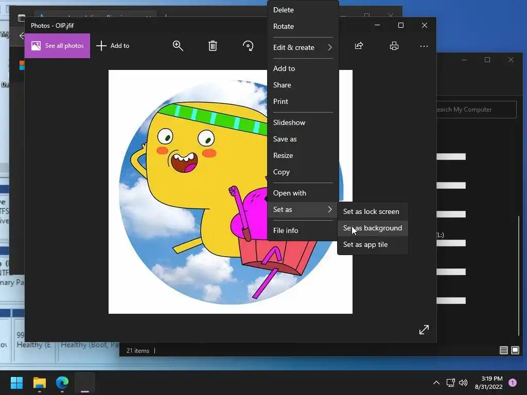
Task: Select Add to in the context menu
Action: point(303,68)
